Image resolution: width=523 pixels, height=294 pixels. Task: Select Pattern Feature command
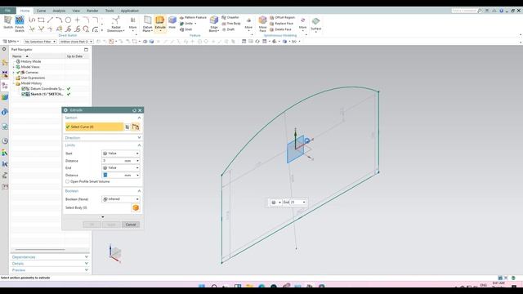(193, 17)
